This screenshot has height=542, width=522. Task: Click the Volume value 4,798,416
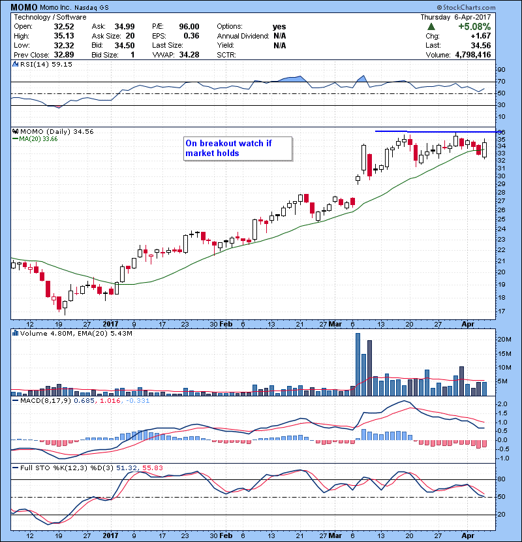pos(473,55)
